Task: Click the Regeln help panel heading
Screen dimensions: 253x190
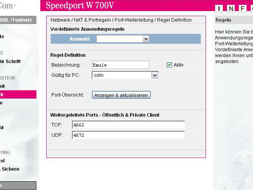Action: click(223, 20)
